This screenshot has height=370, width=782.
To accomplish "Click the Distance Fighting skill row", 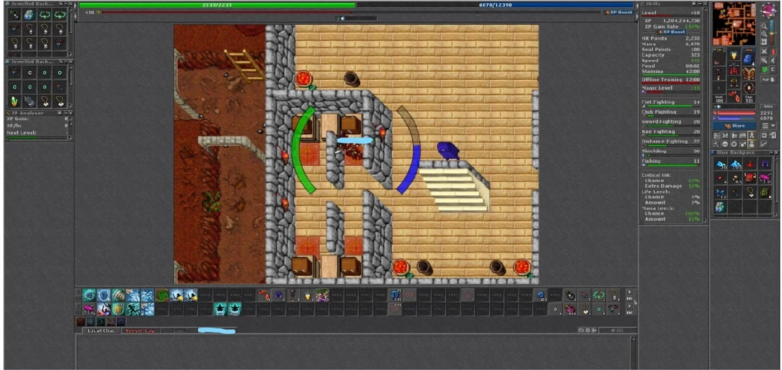I will (670, 142).
